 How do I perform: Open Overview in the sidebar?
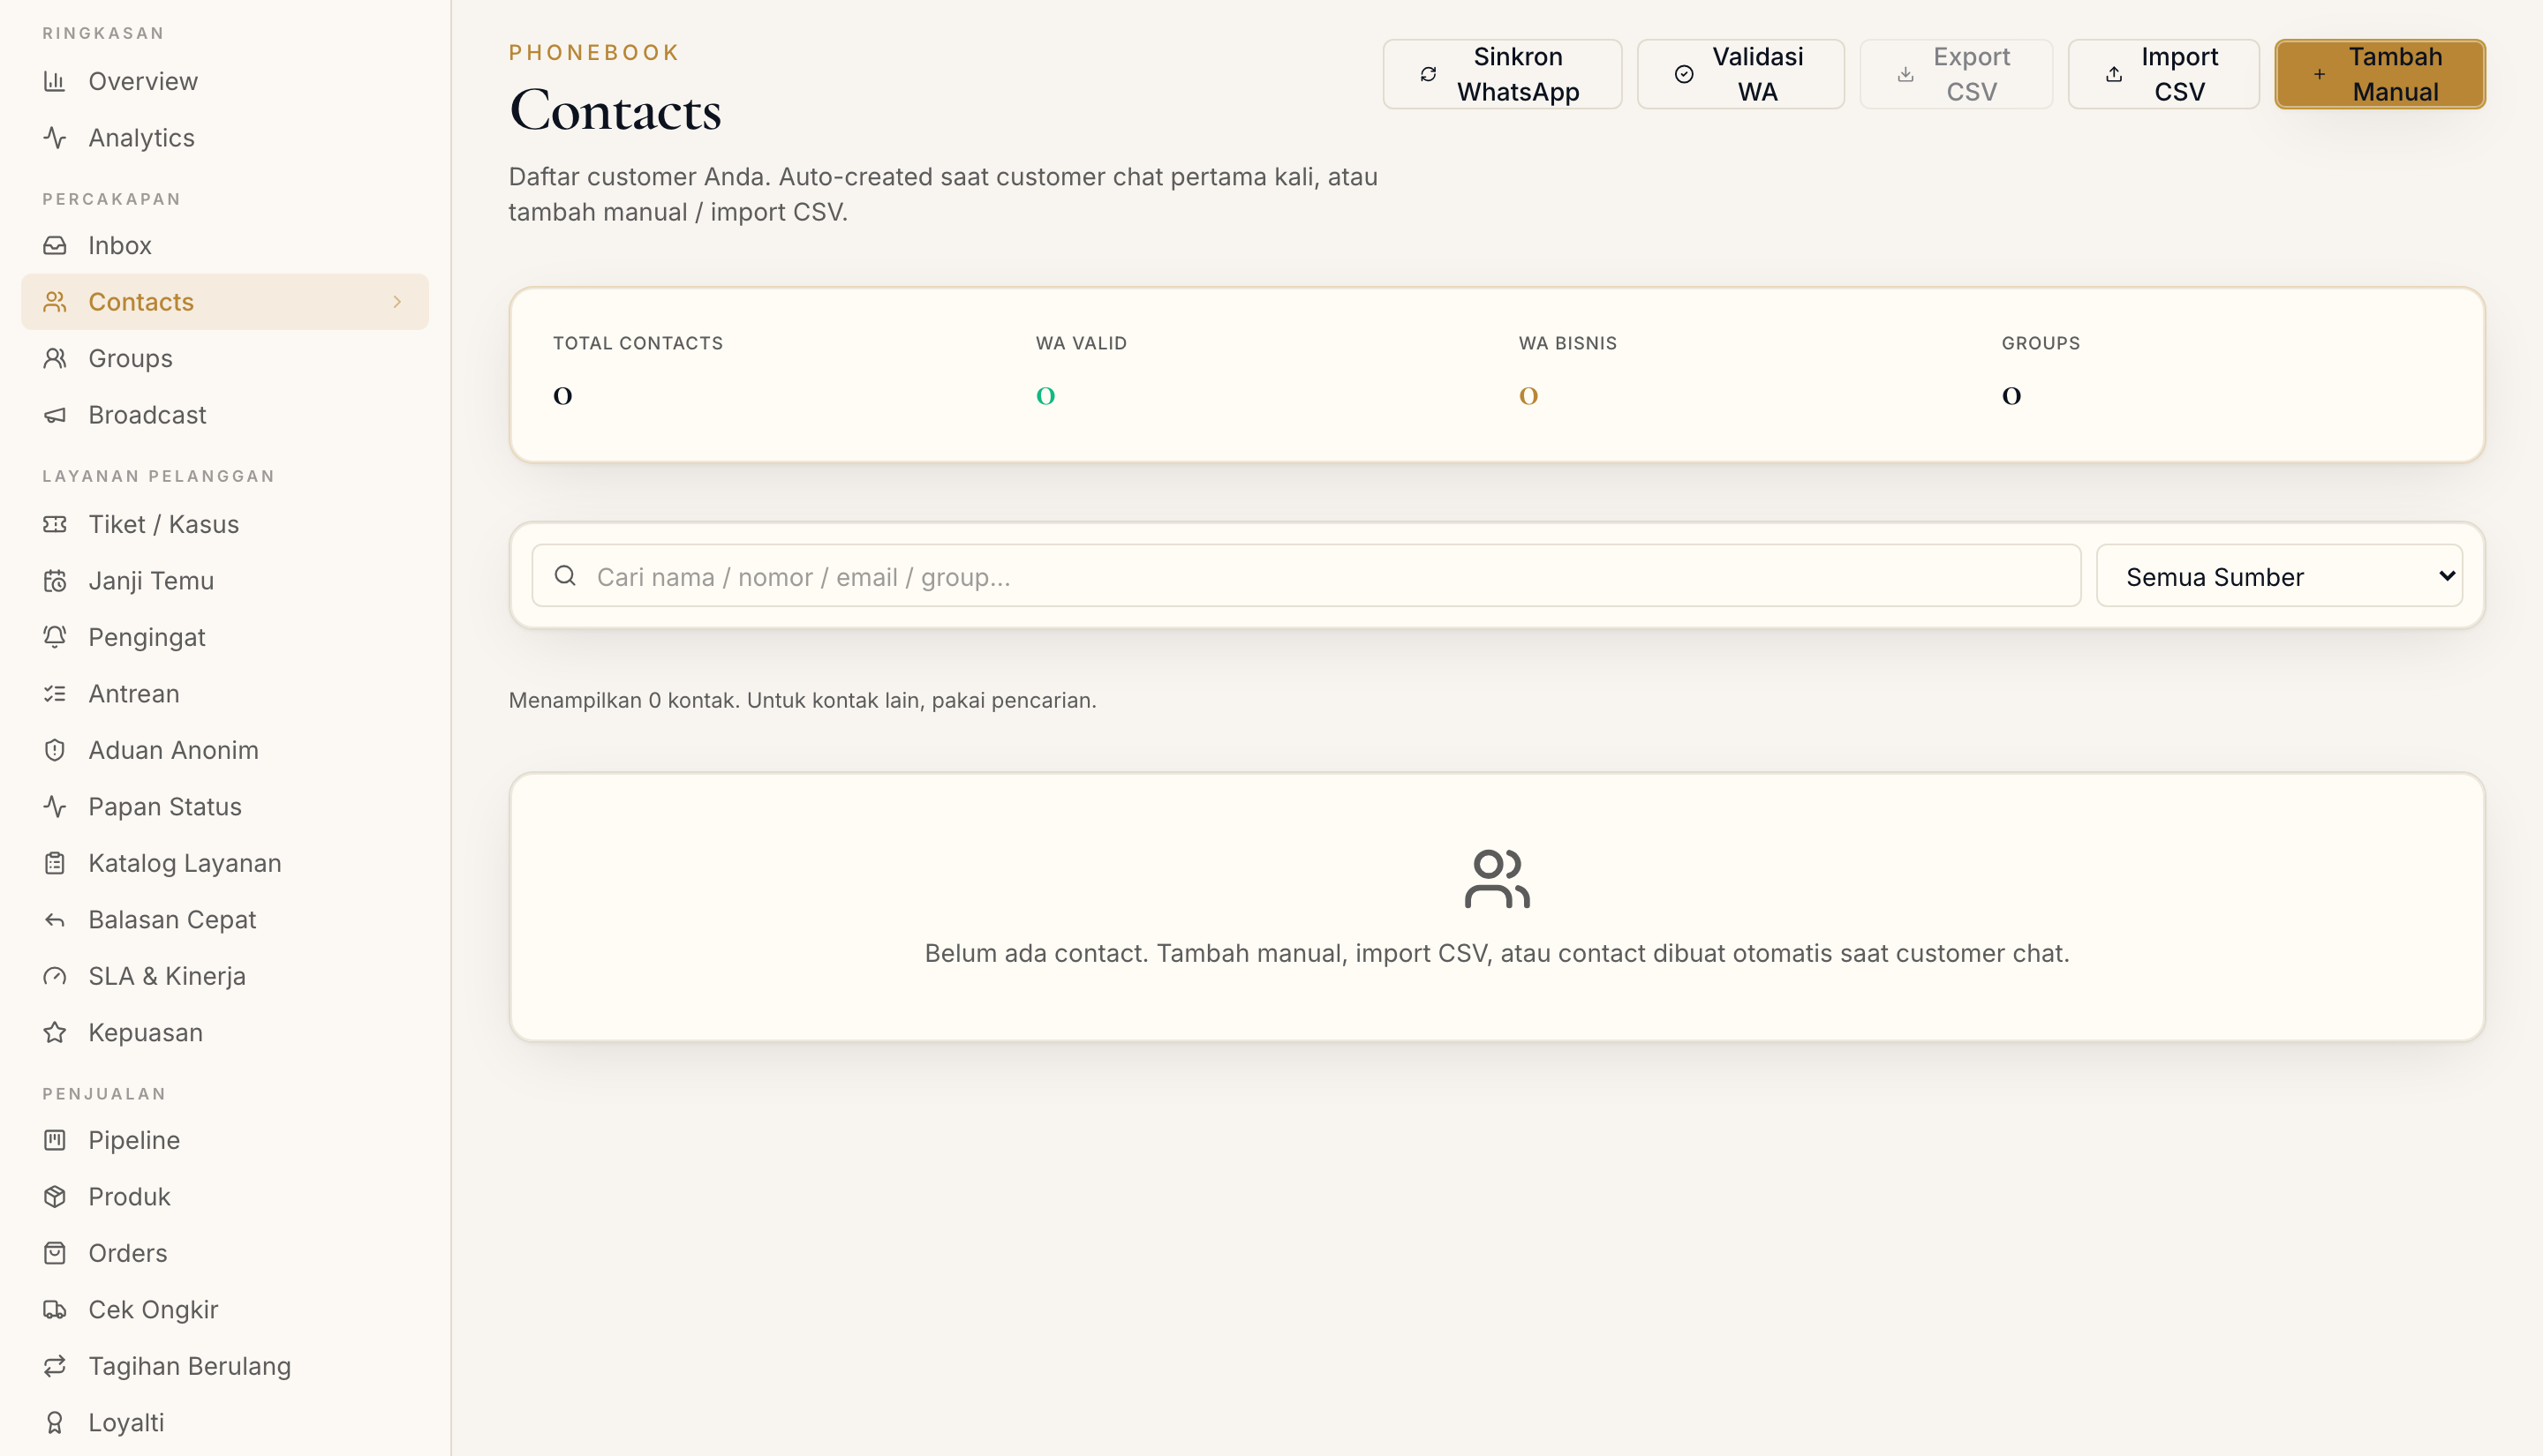point(225,81)
